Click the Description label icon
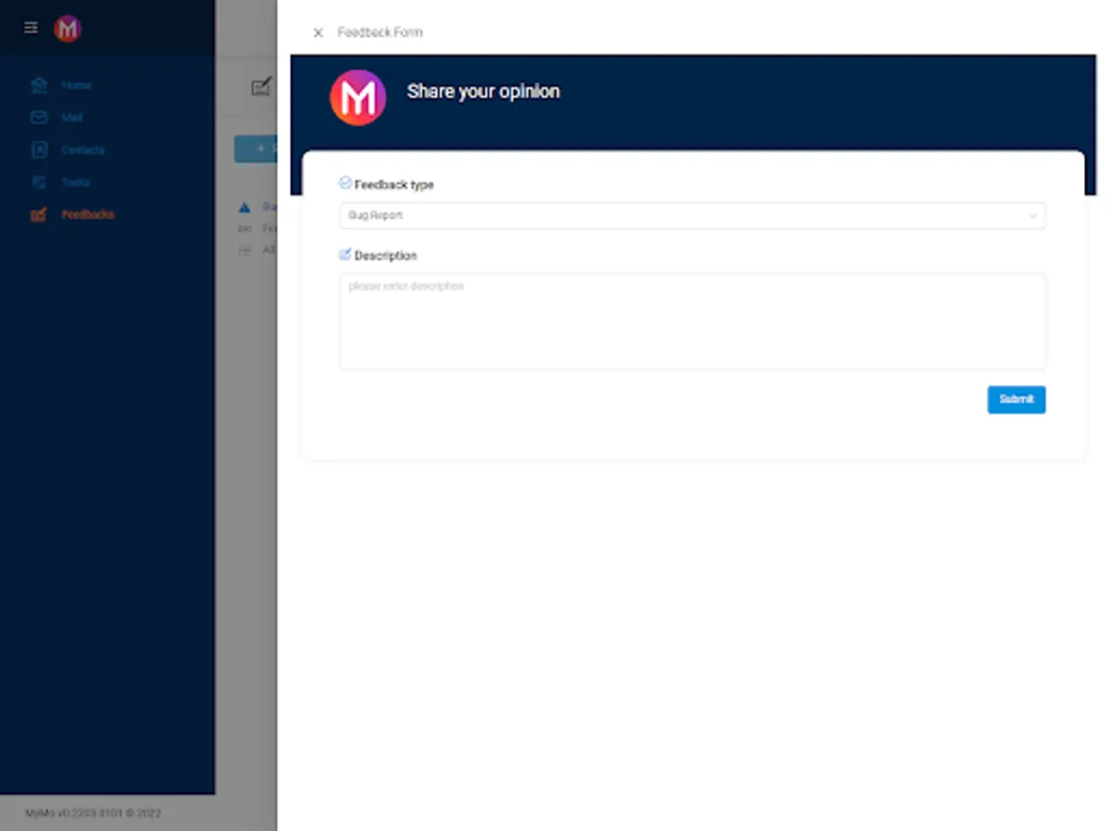The height and width of the screenshot is (831, 1108). (345, 254)
